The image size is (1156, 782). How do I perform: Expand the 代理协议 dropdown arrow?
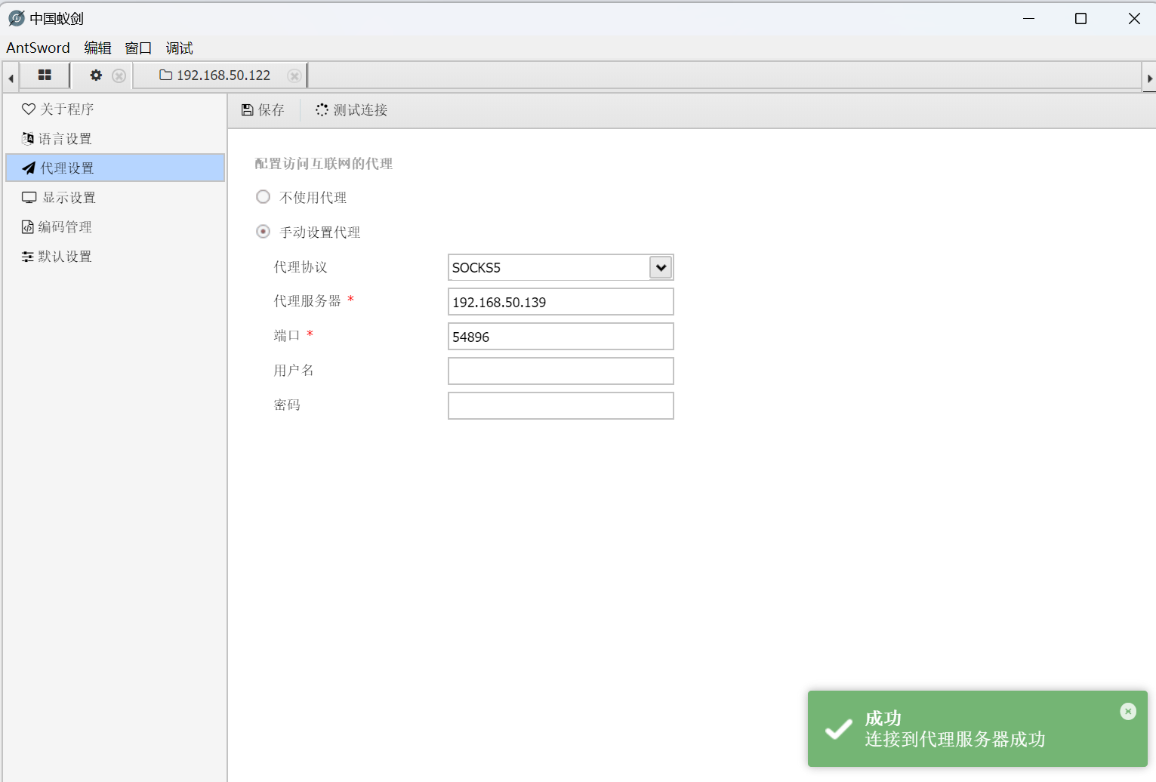tap(661, 267)
